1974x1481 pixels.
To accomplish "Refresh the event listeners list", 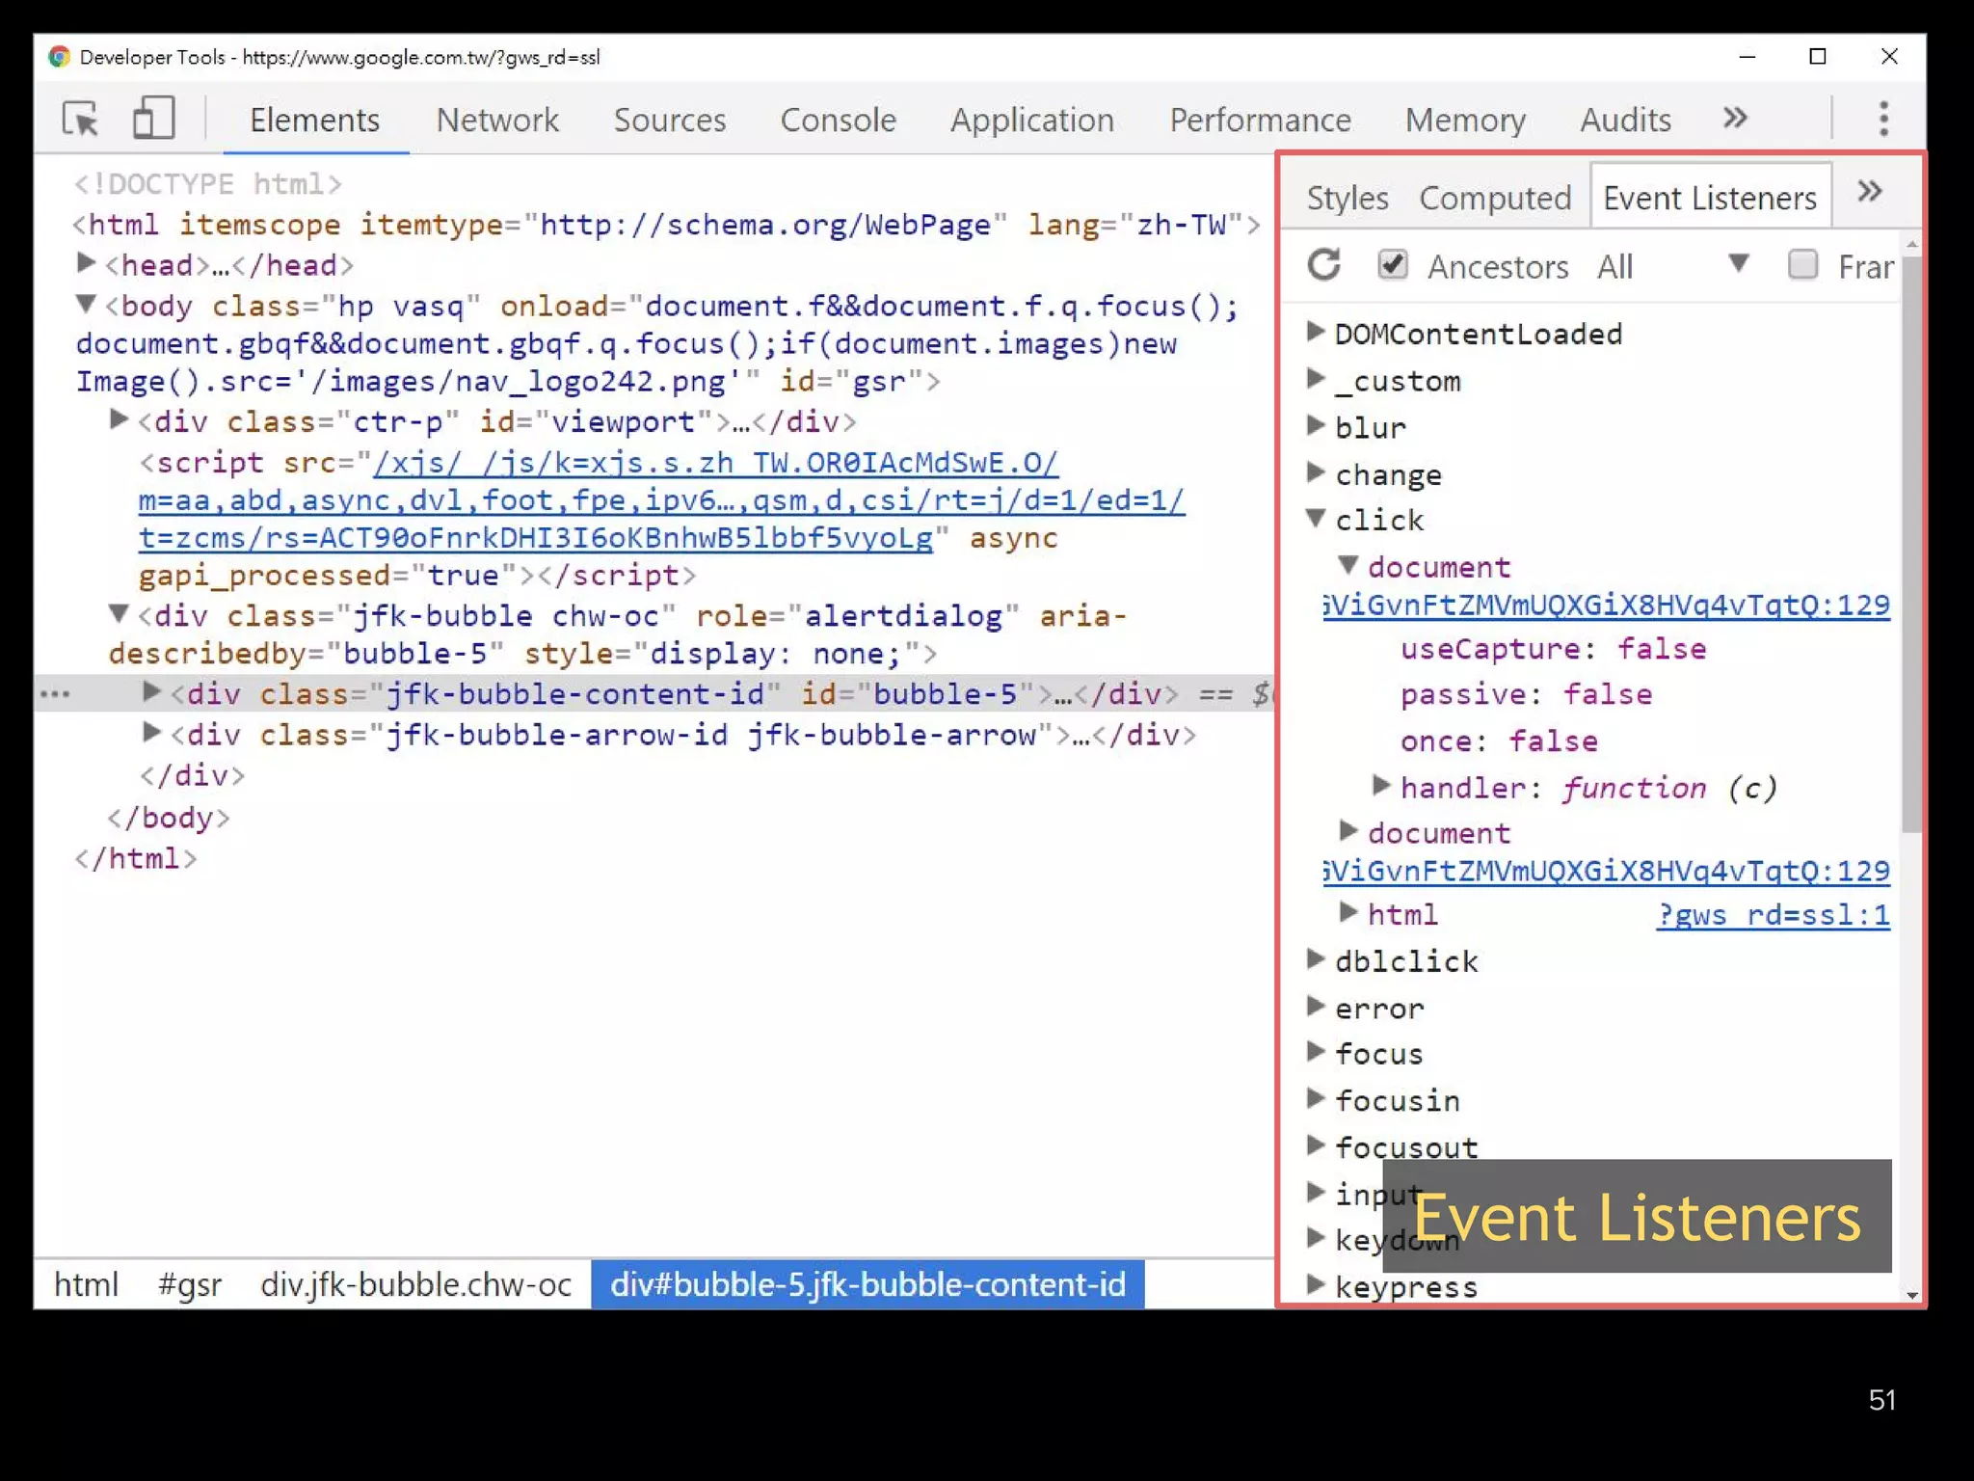I will (1324, 264).
